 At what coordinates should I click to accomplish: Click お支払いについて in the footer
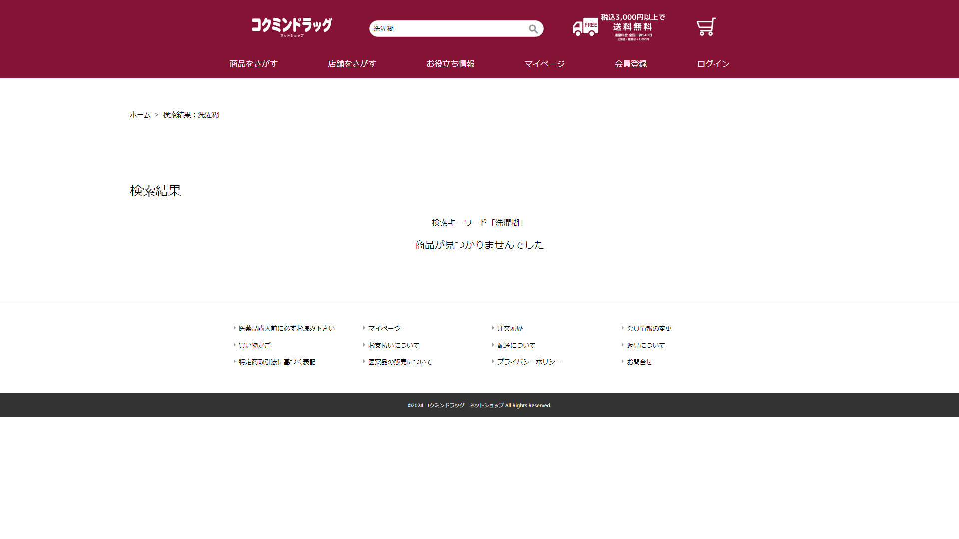(x=394, y=345)
